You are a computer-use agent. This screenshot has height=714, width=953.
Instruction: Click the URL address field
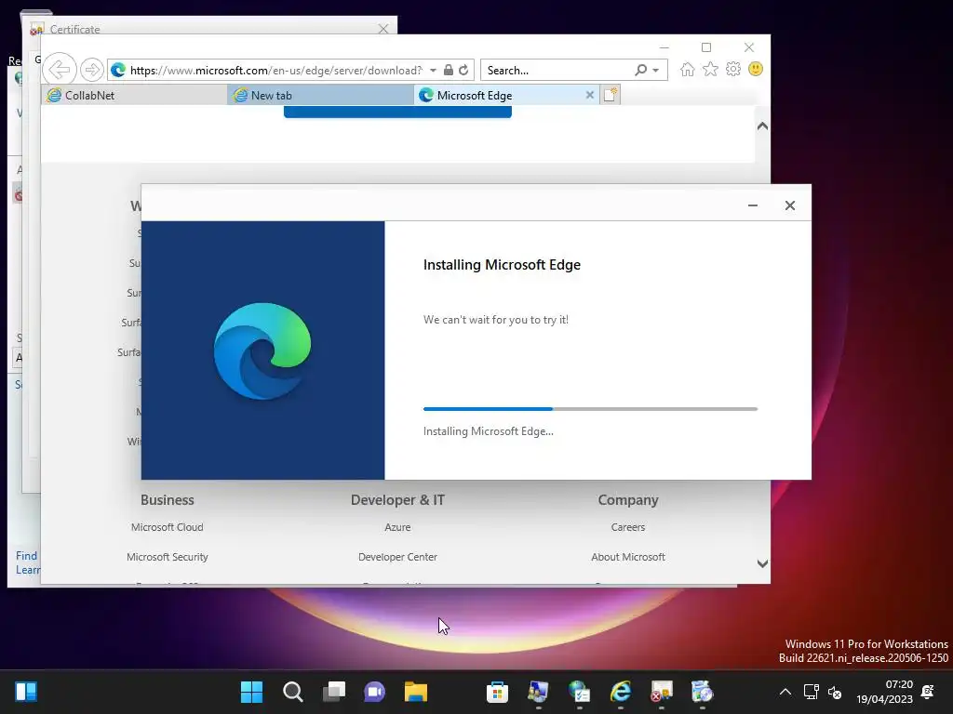point(275,71)
